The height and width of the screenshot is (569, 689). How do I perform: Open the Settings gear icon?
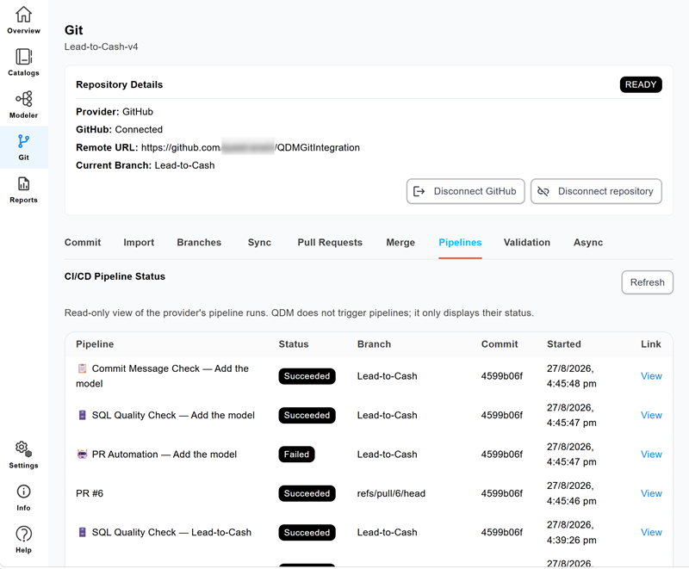coord(24,448)
